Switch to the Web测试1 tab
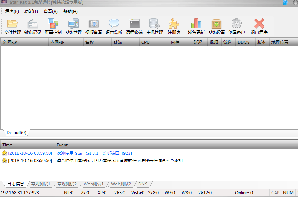This screenshot has height=197, width=298. pyautogui.click(x=94, y=184)
